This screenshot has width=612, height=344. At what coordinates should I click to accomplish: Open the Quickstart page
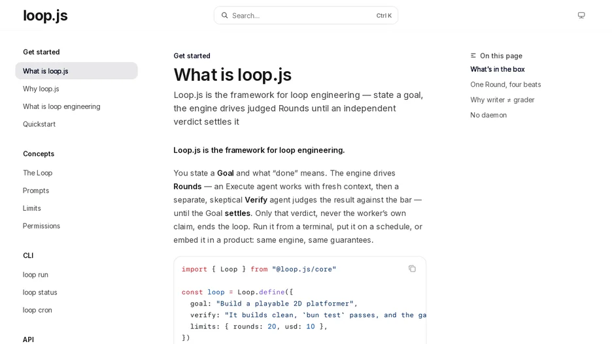[x=39, y=124]
